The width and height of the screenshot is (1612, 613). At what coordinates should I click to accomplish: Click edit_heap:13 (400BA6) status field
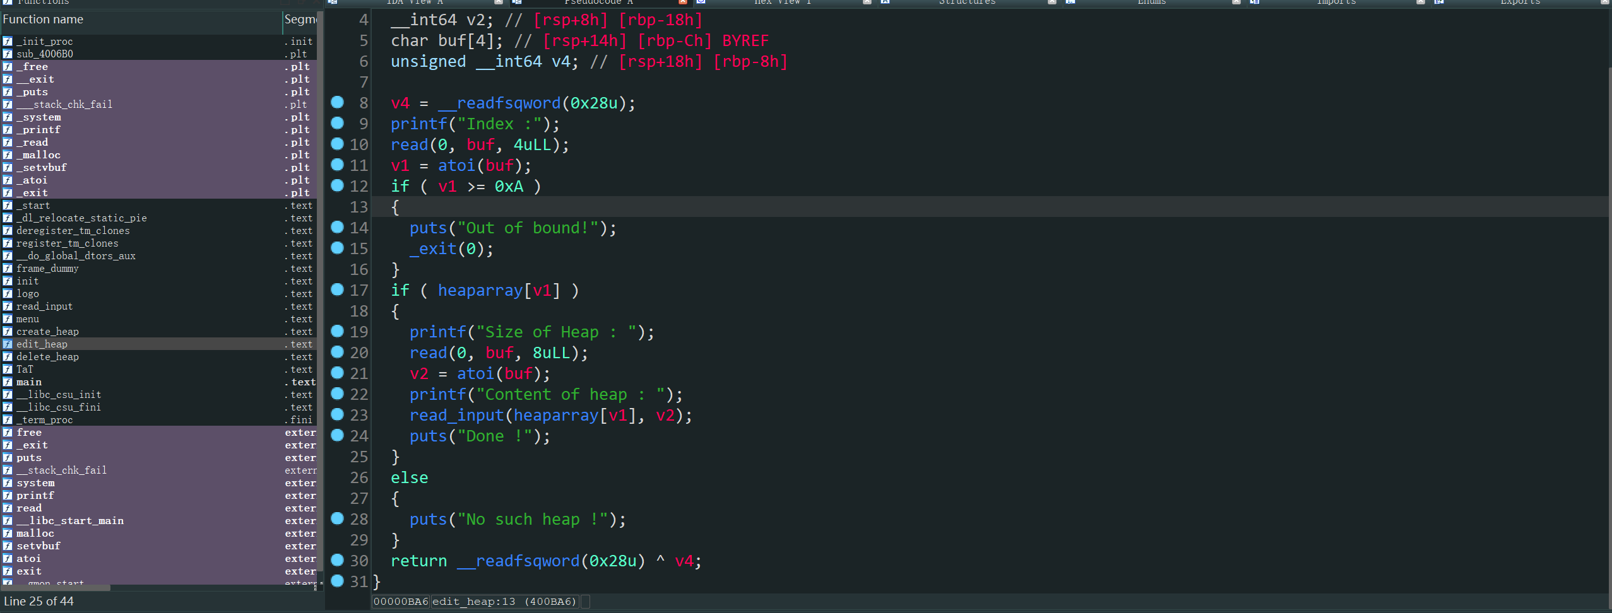point(505,602)
